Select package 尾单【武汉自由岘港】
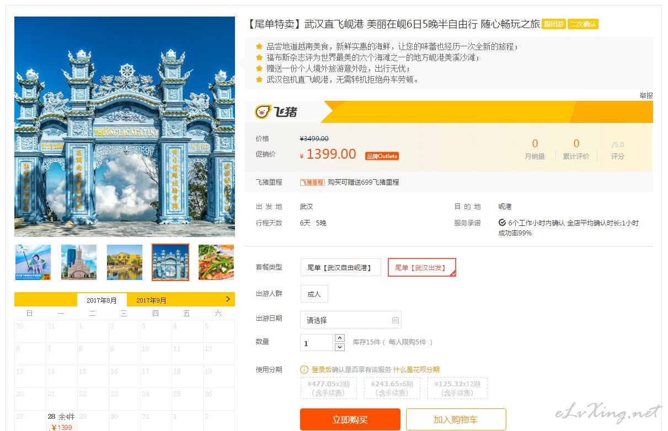 coord(340,267)
